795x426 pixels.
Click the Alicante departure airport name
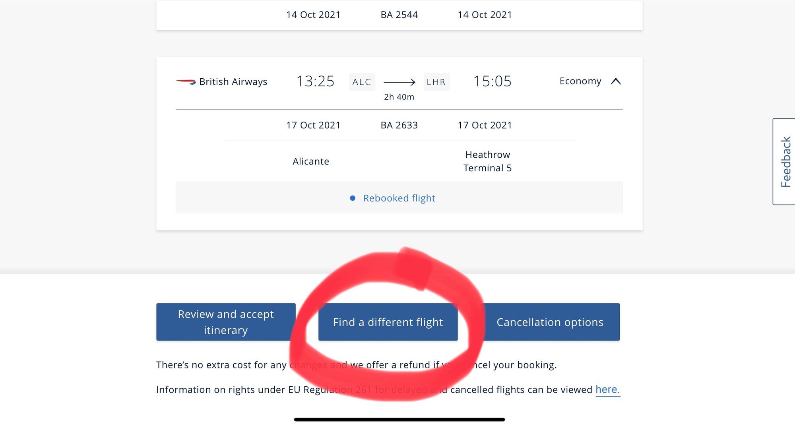(x=311, y=161)
